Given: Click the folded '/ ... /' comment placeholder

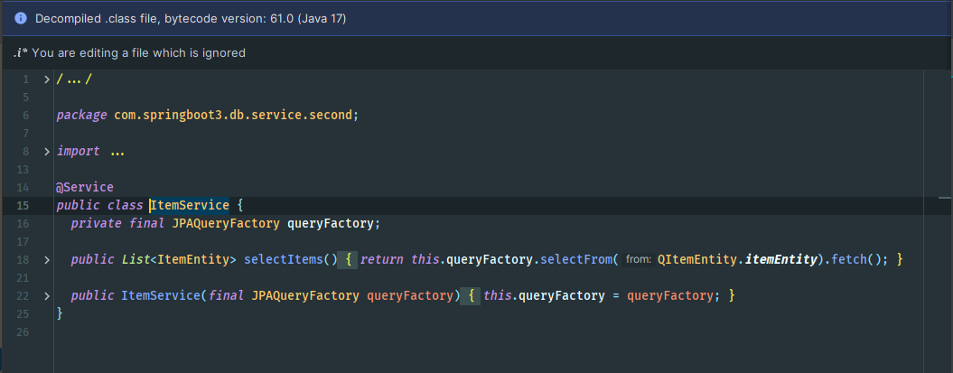Looking at the screenshot, I should coord(74,79).
